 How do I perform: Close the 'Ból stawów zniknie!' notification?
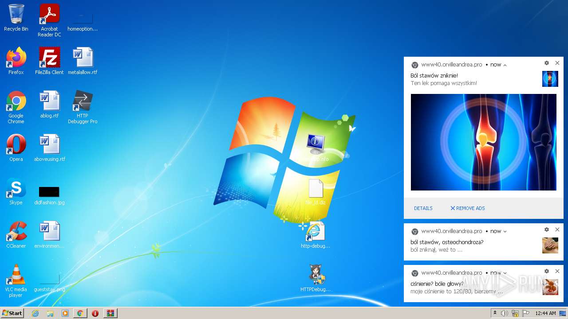tap(557, 63)
